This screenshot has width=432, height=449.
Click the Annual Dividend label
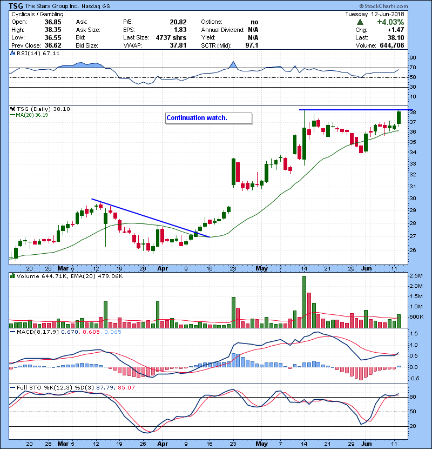click(x=222, y=30)
